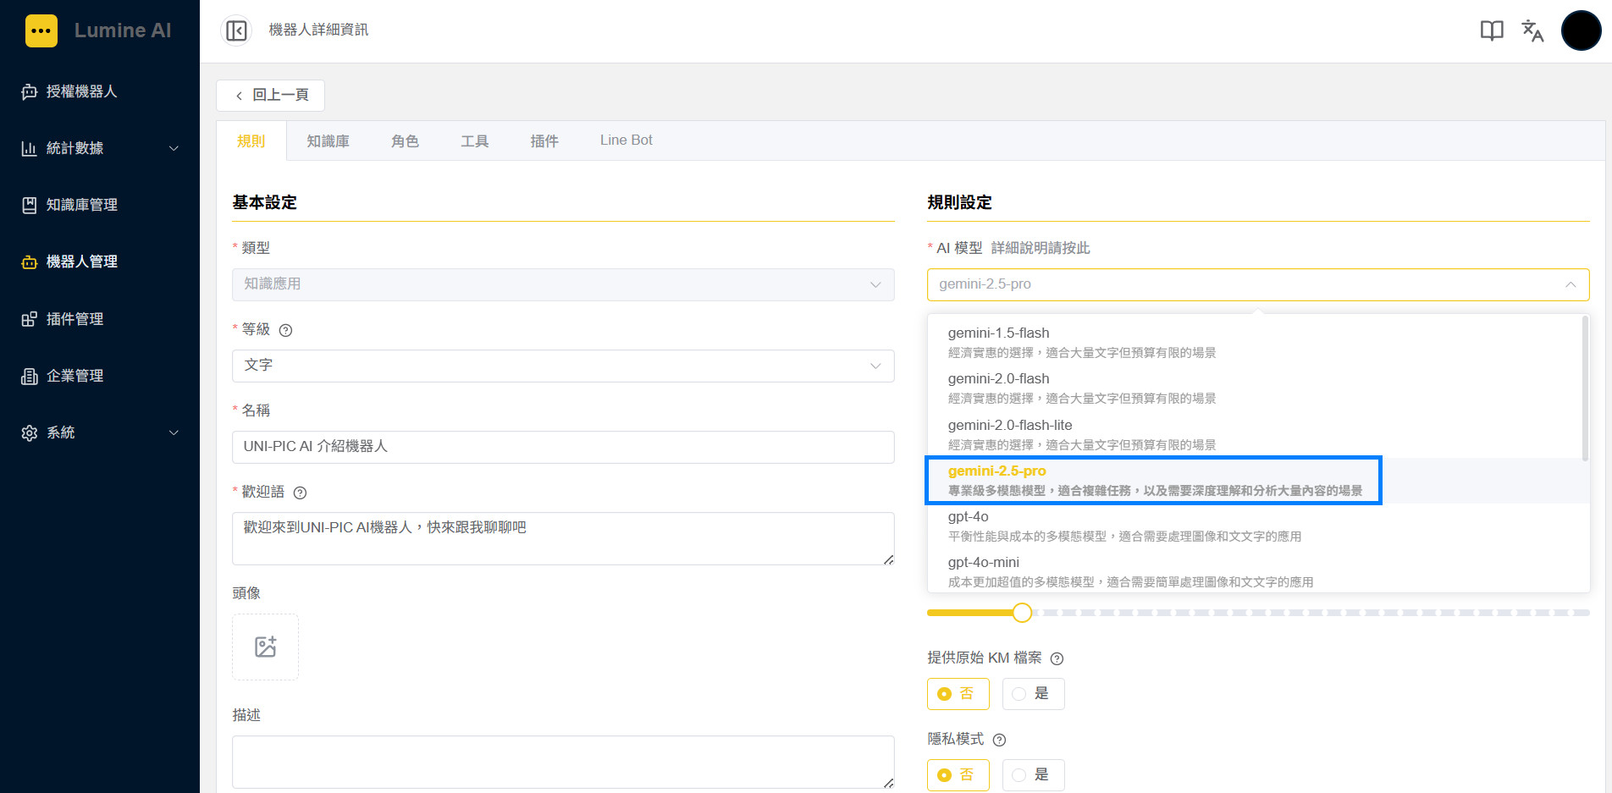Collapse the sidebar with the toggle icon
Image resolution: width=1612 pixels, height=793 pixels.
pyautogui.click(x=236, y=30)
